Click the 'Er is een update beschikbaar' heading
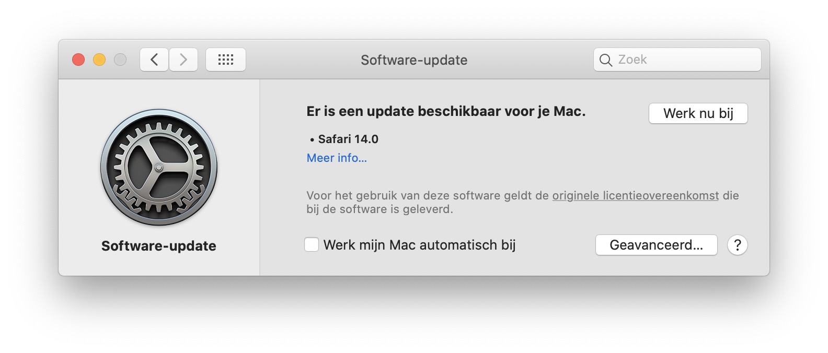 446,111
